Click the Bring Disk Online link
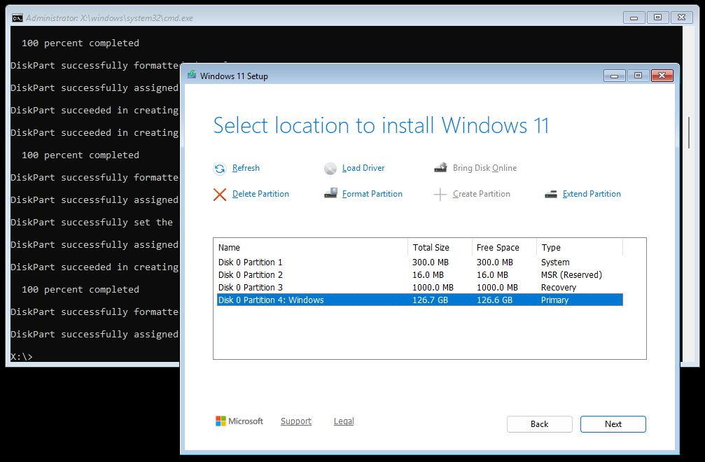Viewport: 705px width, 462px height. click(484, 168)
